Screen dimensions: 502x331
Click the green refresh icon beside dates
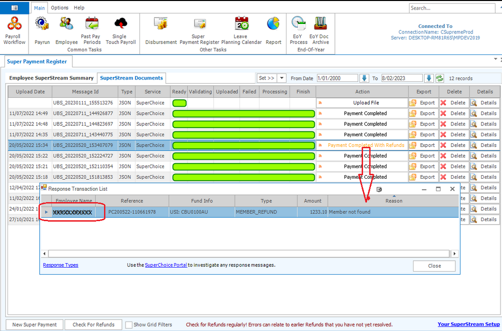(x=439, y=78)
